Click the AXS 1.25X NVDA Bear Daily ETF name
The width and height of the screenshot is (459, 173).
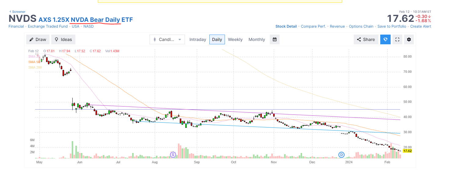pos(86,20)
